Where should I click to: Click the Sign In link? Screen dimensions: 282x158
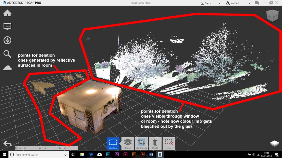[208, 3]
